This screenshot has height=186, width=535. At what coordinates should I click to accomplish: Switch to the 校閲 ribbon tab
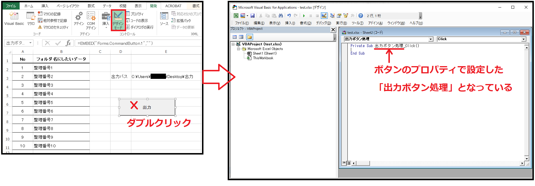click(123, 6)
